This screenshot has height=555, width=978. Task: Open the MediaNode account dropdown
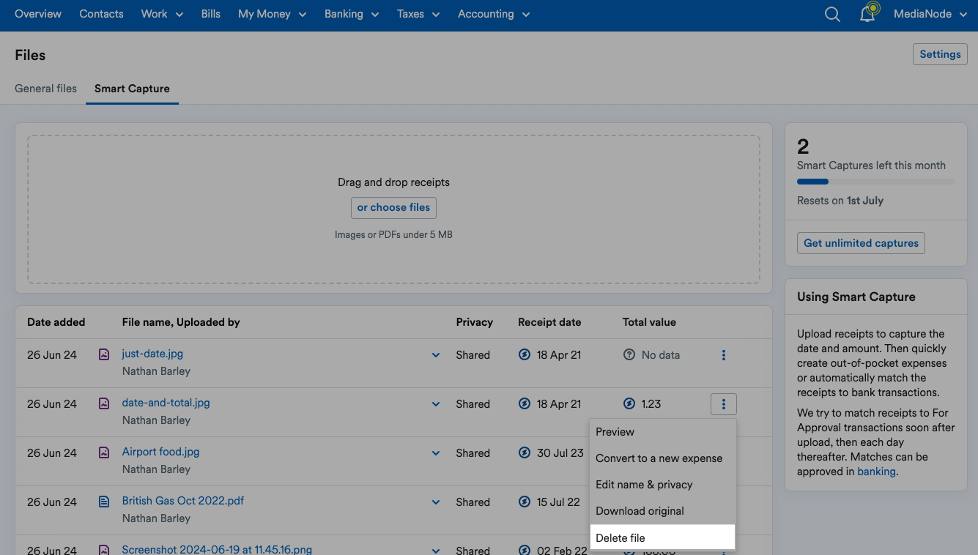[929, 13]
